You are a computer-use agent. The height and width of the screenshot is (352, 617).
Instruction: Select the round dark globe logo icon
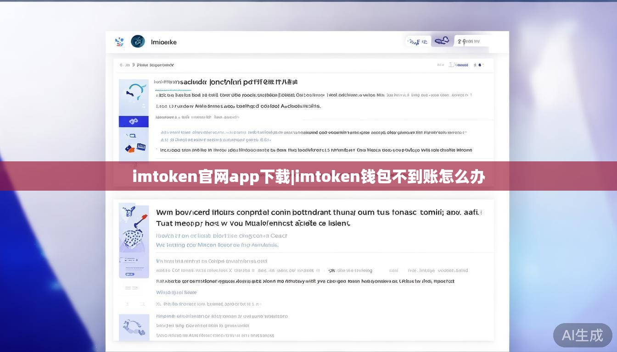click(139, 41)
